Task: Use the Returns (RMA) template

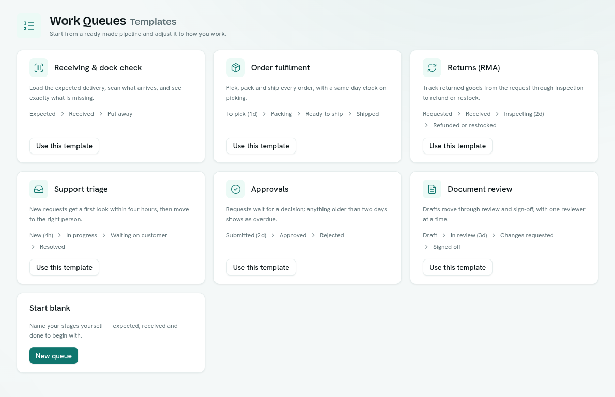Action: [458, 146]
